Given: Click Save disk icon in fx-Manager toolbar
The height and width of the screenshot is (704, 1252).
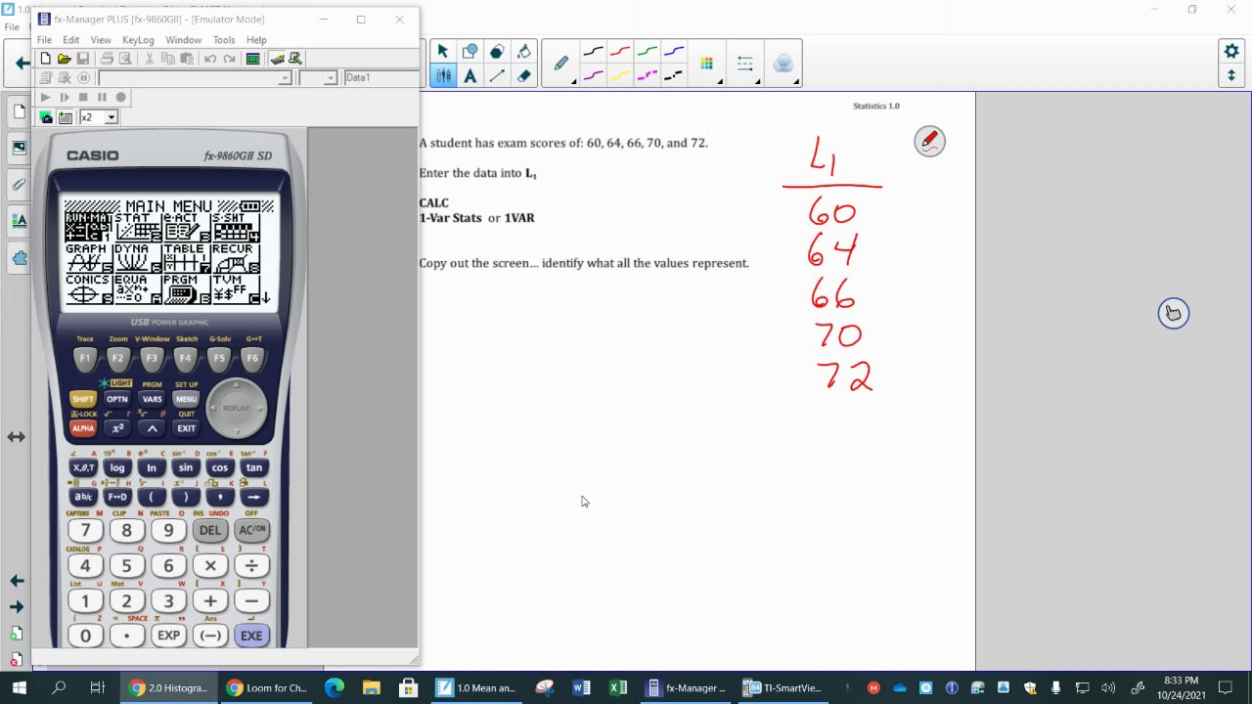Looking at the screenshot, I should (83, 59).
